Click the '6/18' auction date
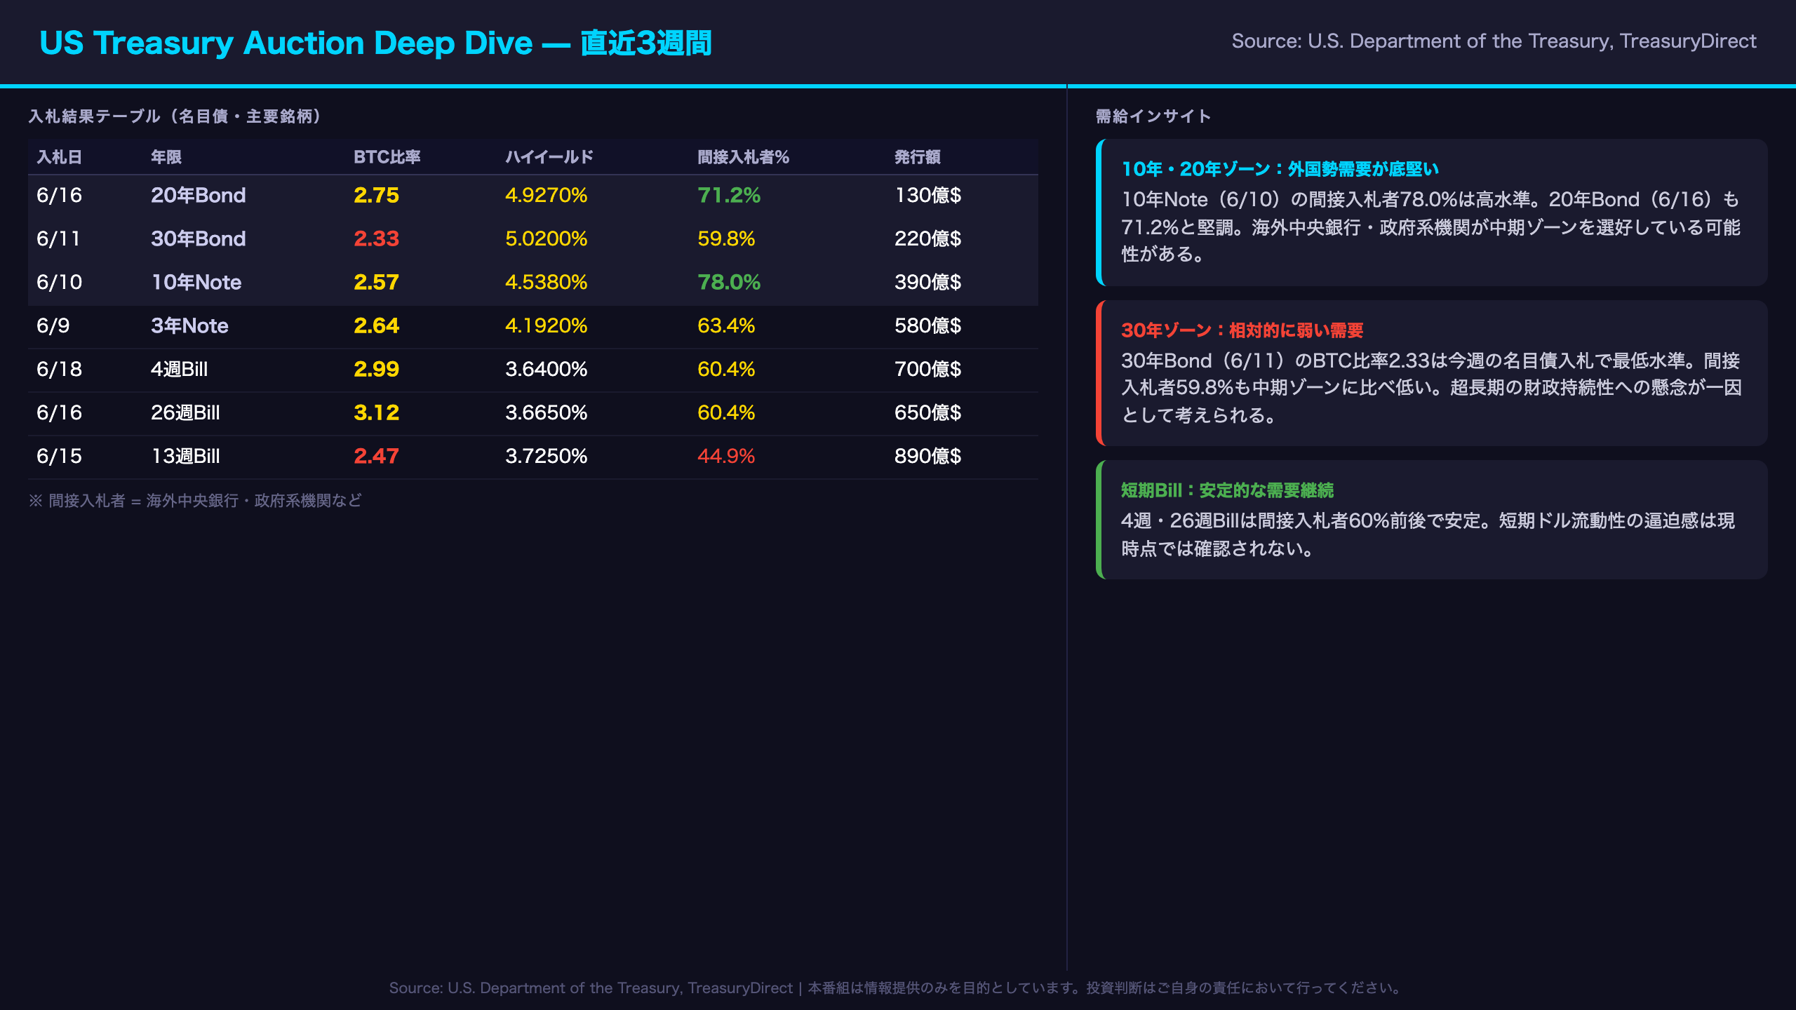 (x=59, y=369)
